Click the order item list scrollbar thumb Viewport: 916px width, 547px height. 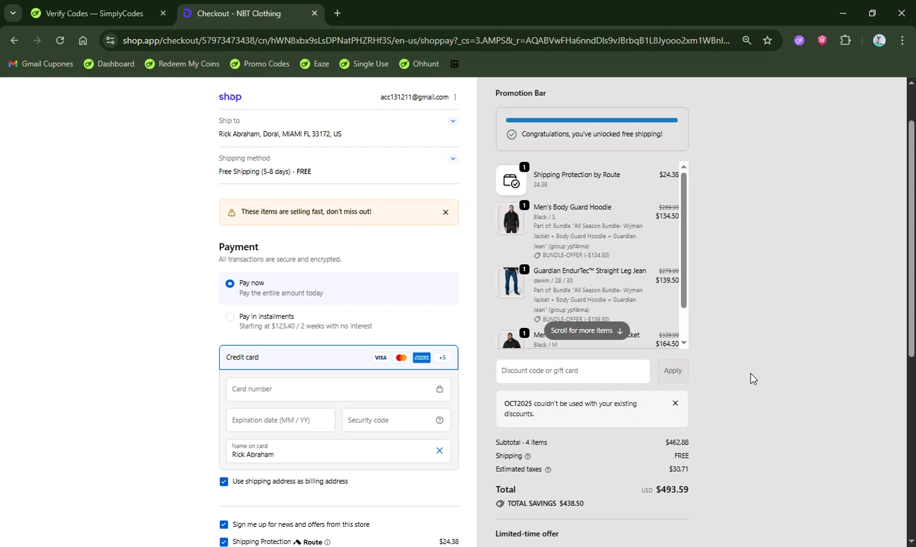pos(684,241)
